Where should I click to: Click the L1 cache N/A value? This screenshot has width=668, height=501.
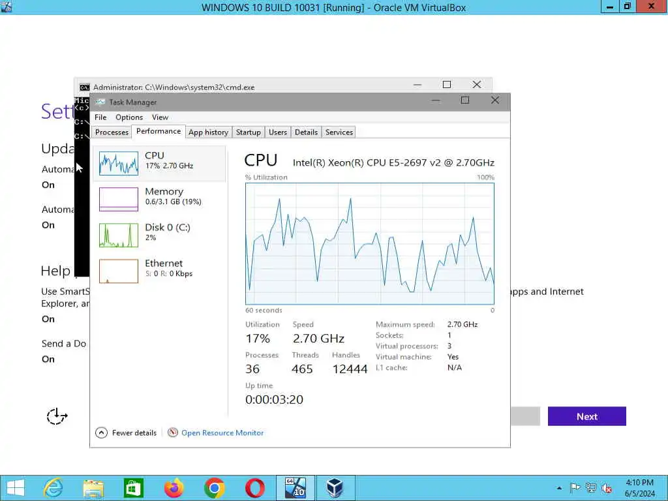coord(455,367)
